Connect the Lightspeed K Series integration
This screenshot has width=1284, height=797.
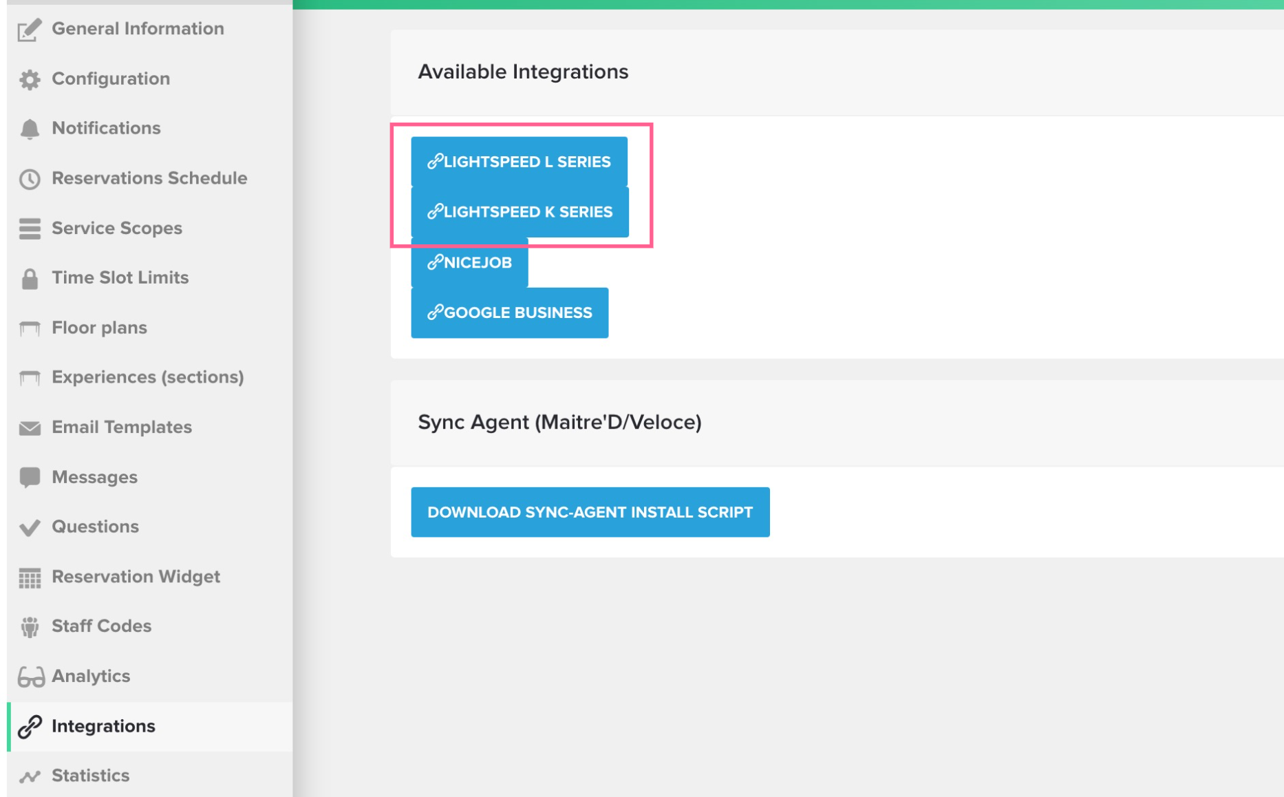tap(520, 211)
